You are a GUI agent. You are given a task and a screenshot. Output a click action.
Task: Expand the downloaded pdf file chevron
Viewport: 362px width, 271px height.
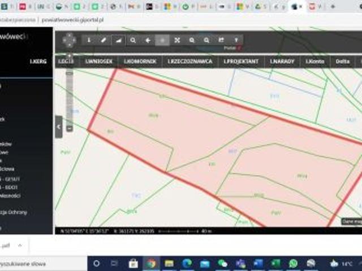(20, 246)
